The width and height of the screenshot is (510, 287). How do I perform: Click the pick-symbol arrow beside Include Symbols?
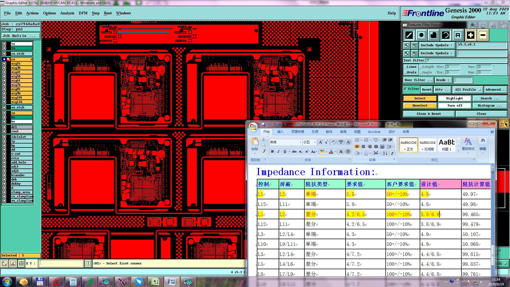click(x=407, y=45)
